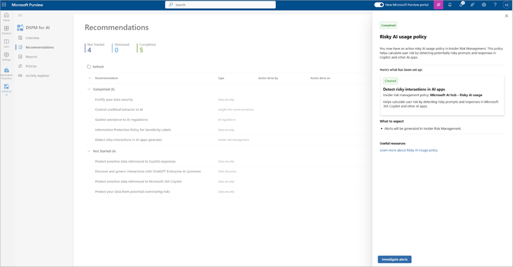
Task: Open the badge notification icon in header
Action: (461, 5)
